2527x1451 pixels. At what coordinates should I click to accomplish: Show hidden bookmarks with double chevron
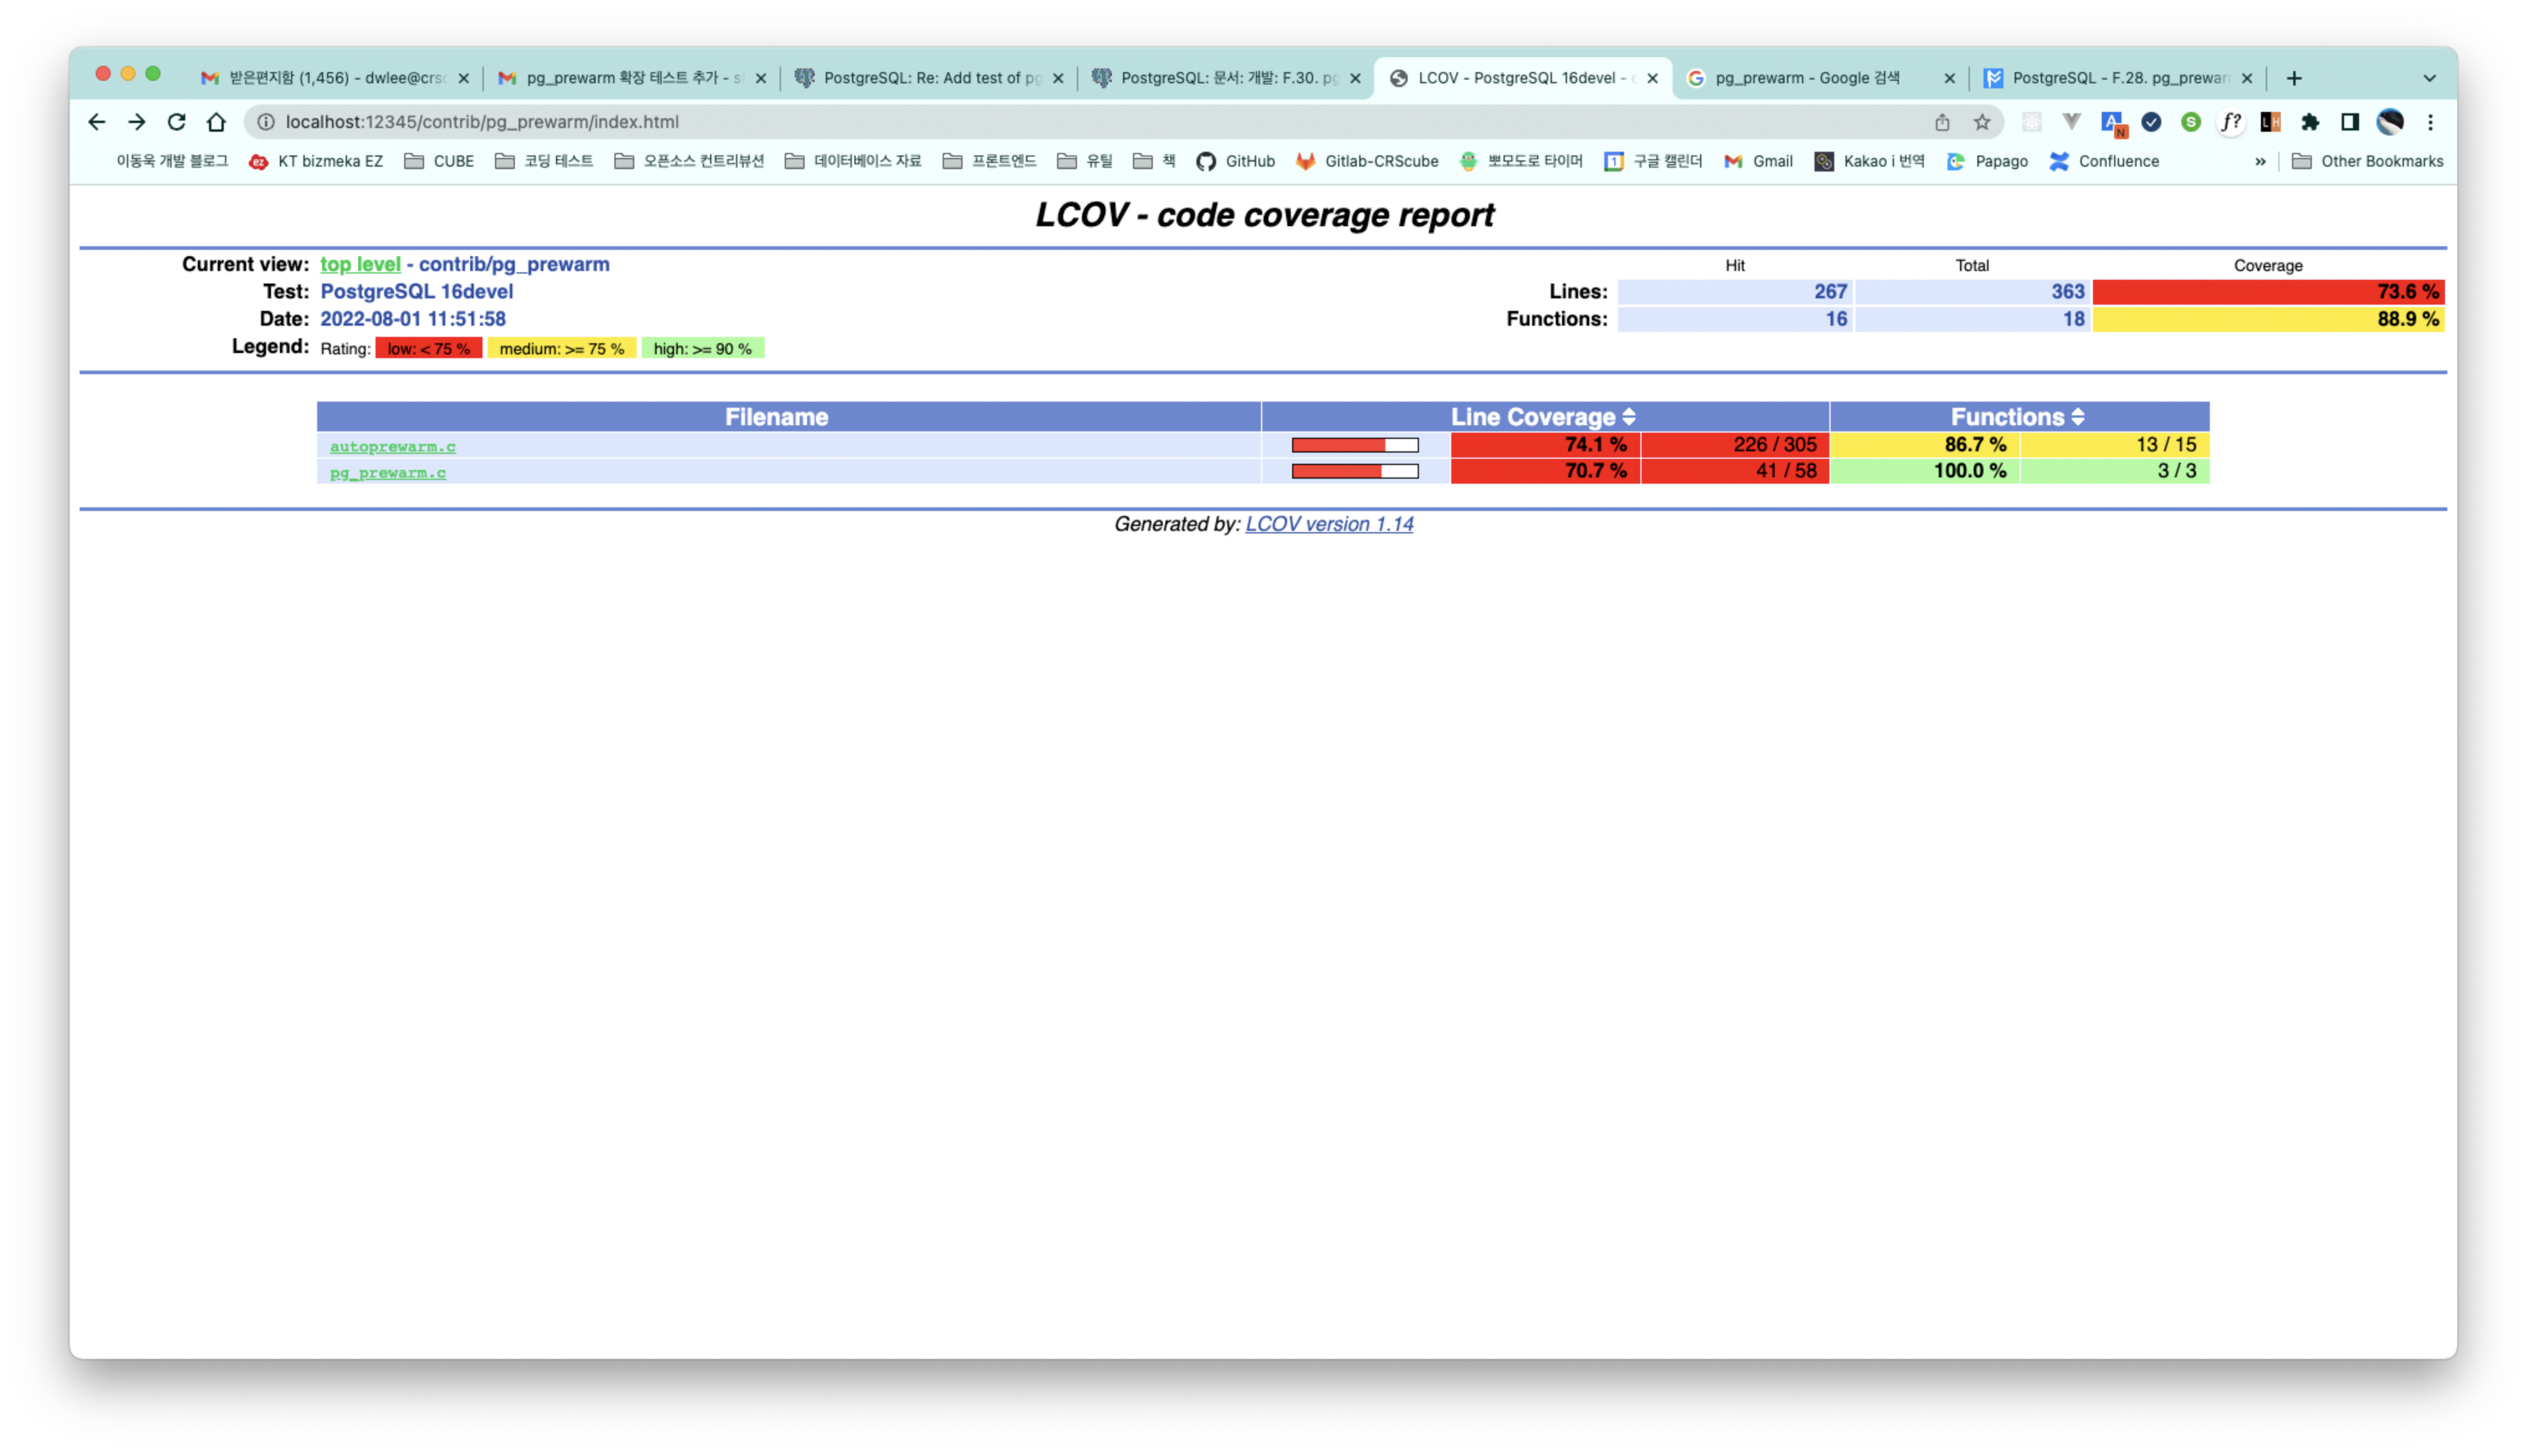coord(2260,162)
